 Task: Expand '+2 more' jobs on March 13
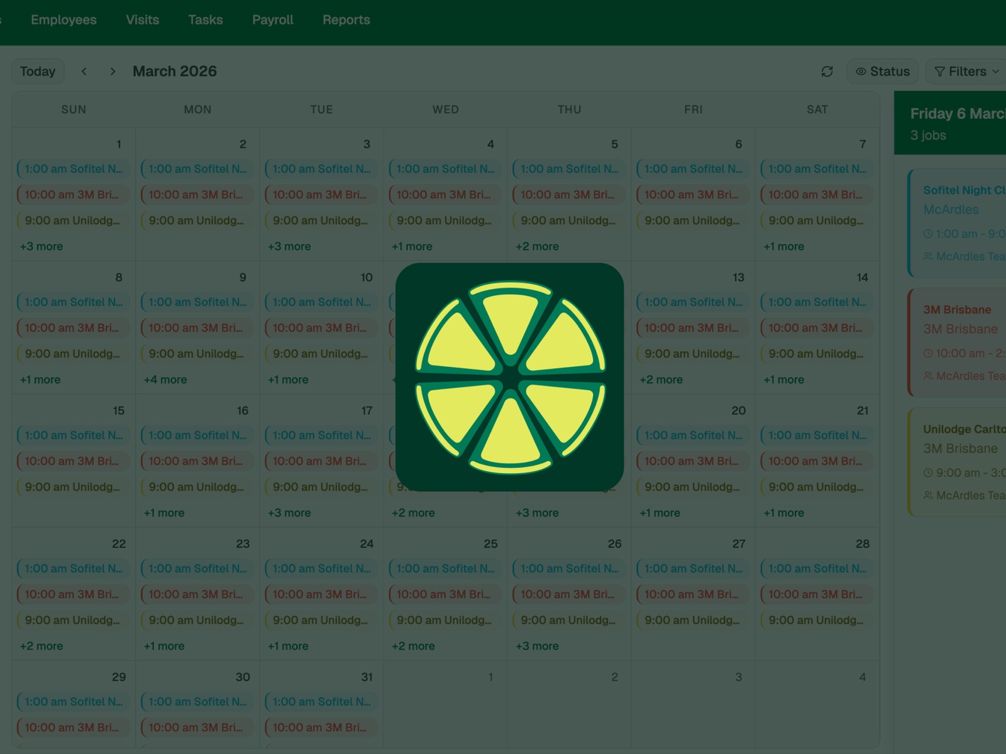coord(661,380)
